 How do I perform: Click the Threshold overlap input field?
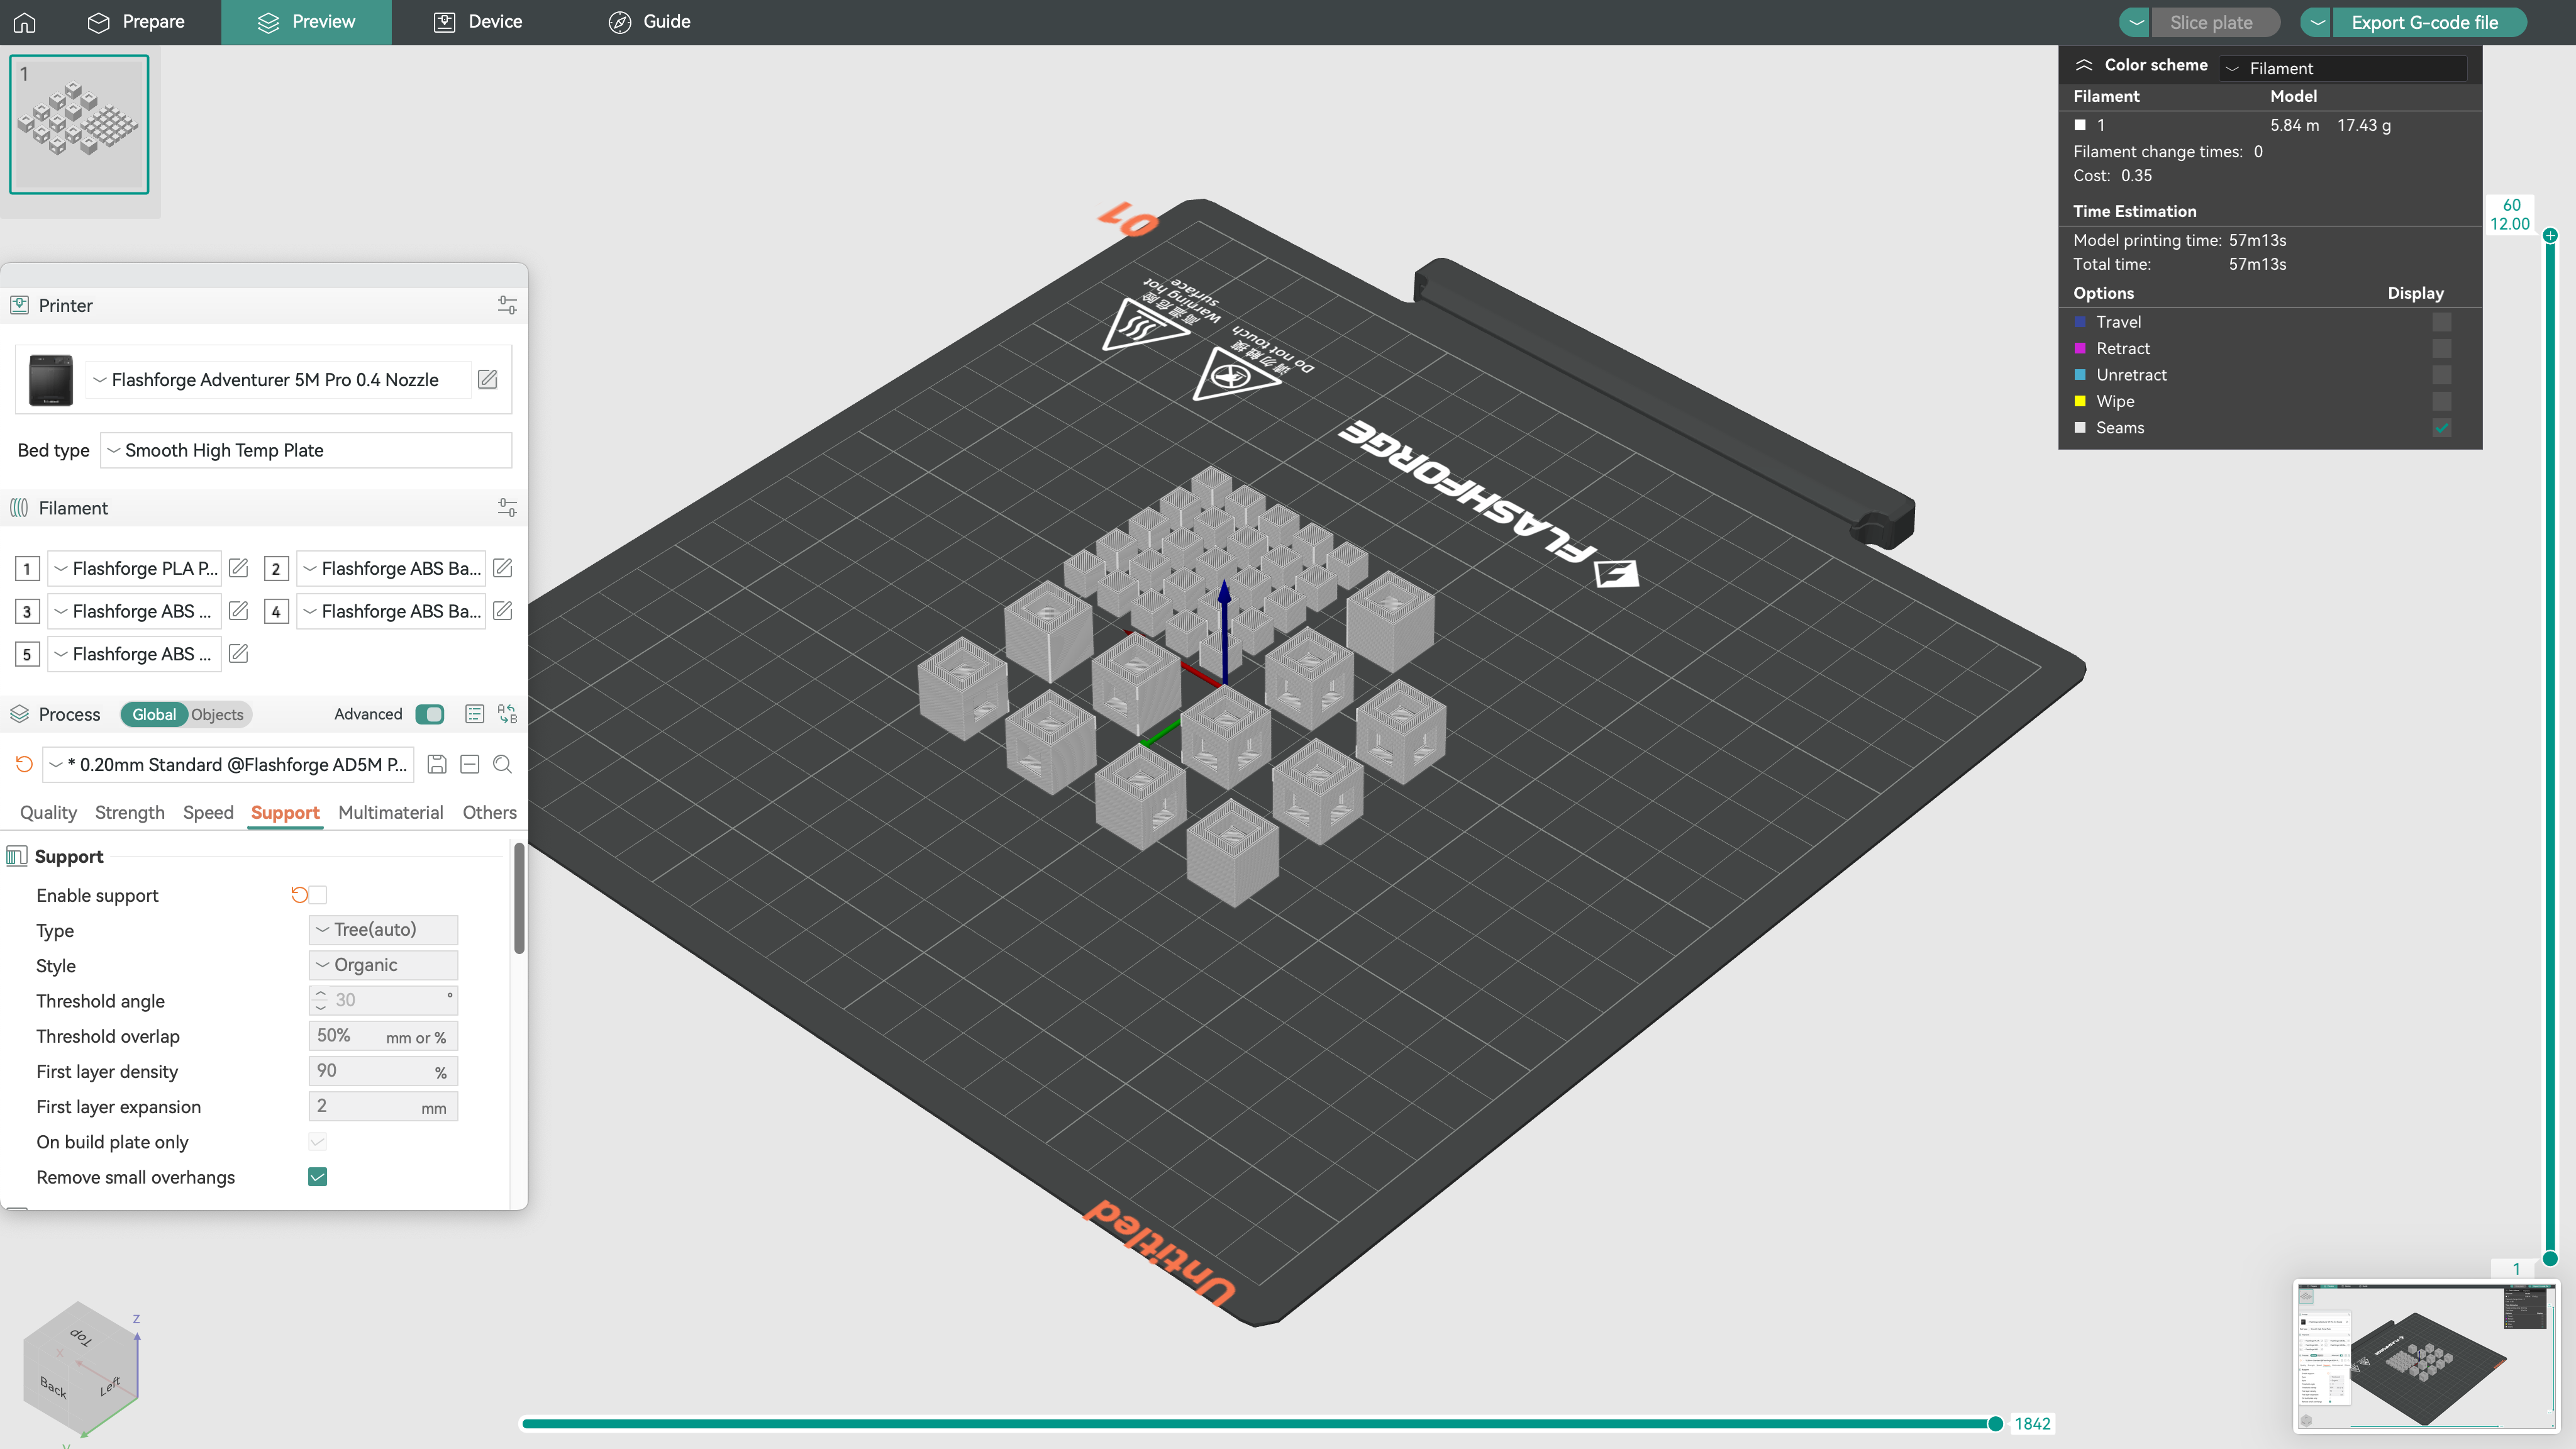383,1036
